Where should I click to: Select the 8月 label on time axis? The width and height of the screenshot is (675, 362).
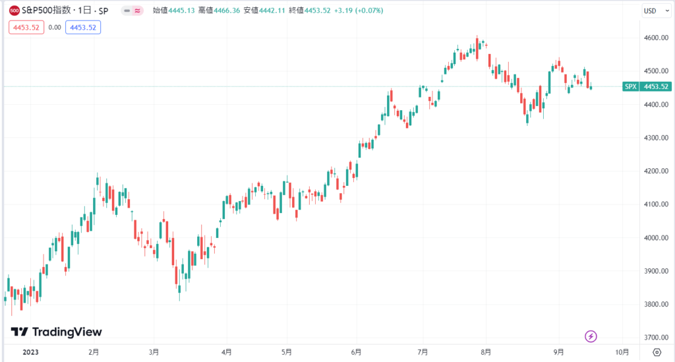[x=486, y=352]
